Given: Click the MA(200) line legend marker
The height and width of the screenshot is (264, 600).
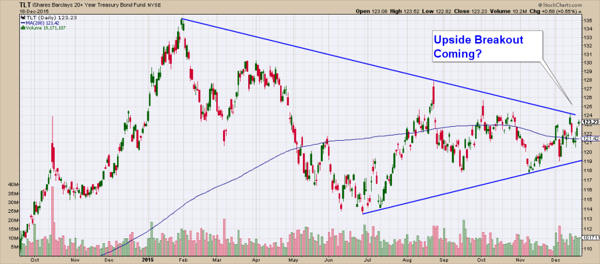Looking at the screenshot, I should (x=22, y=23).
